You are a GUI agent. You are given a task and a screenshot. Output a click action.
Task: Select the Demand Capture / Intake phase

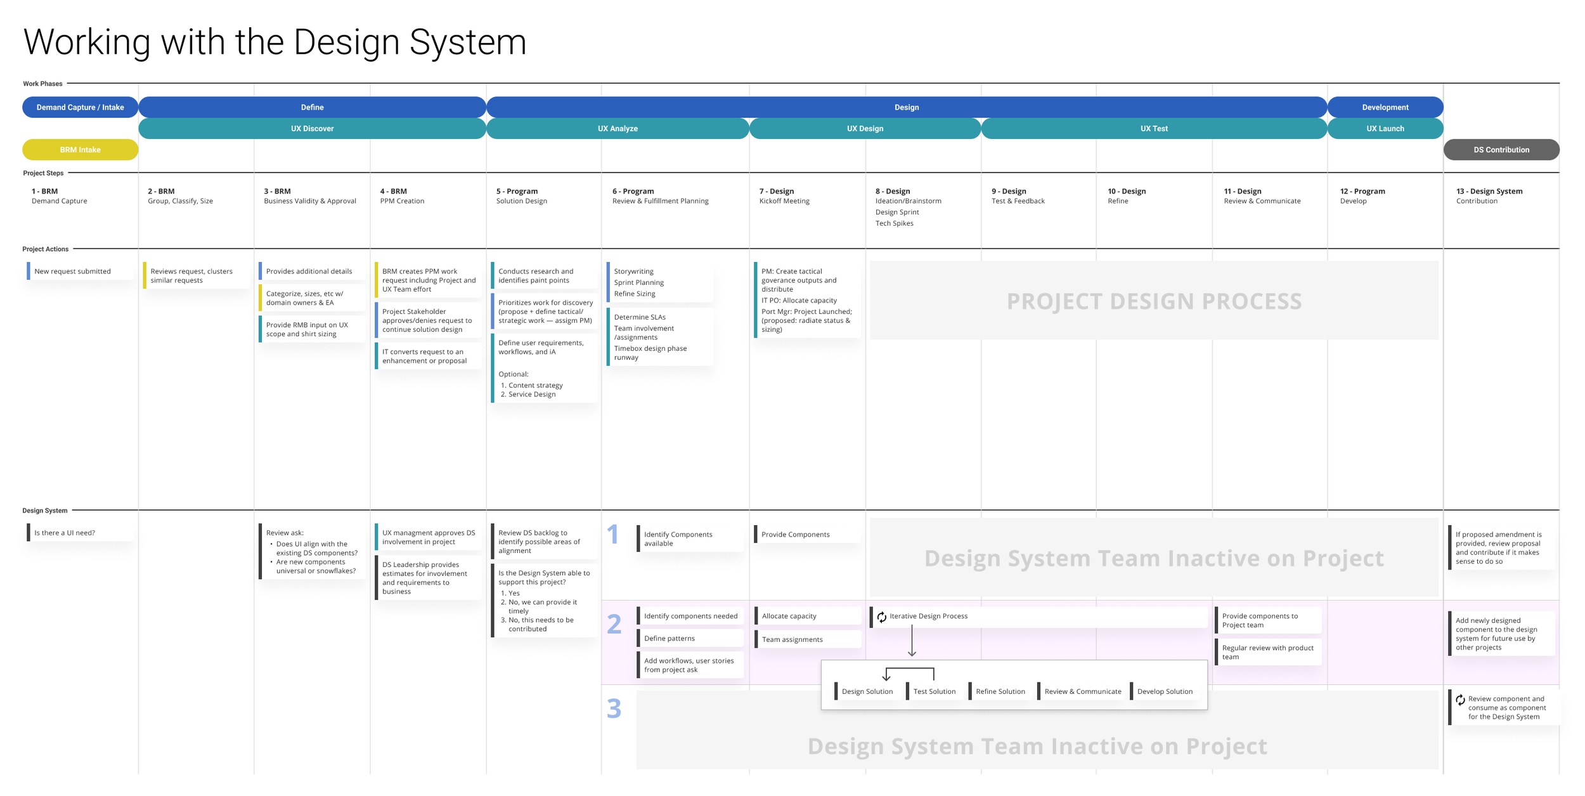coord(80,107)
